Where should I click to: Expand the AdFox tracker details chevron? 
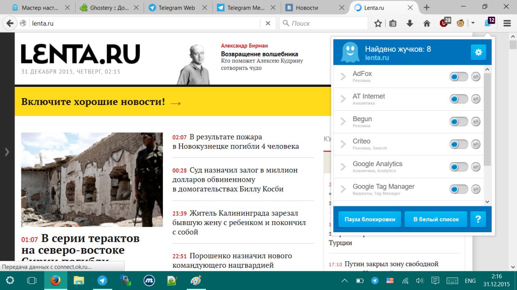tap(343, 76)
